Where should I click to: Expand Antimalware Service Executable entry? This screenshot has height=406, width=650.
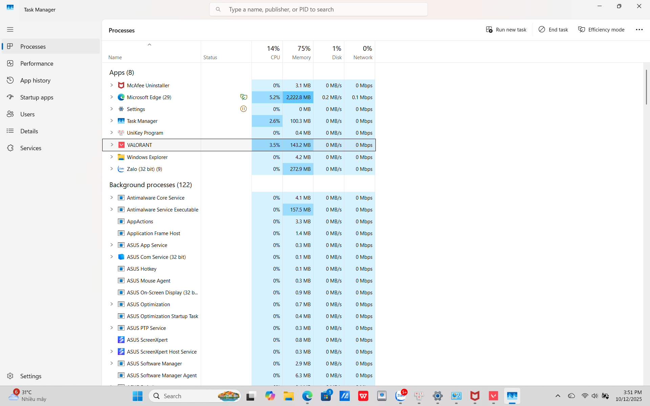pyautogui.click(x=111, y=209)
